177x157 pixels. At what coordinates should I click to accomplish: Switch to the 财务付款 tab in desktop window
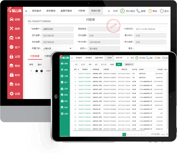click(x=96, y=11)
